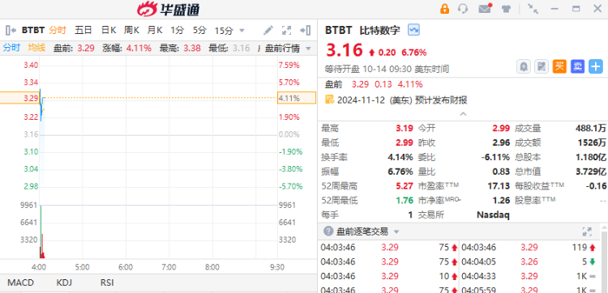Open the 盘前行情 dropdown
This screenshot has height=293, width=608.
click(x=288, y=49)
